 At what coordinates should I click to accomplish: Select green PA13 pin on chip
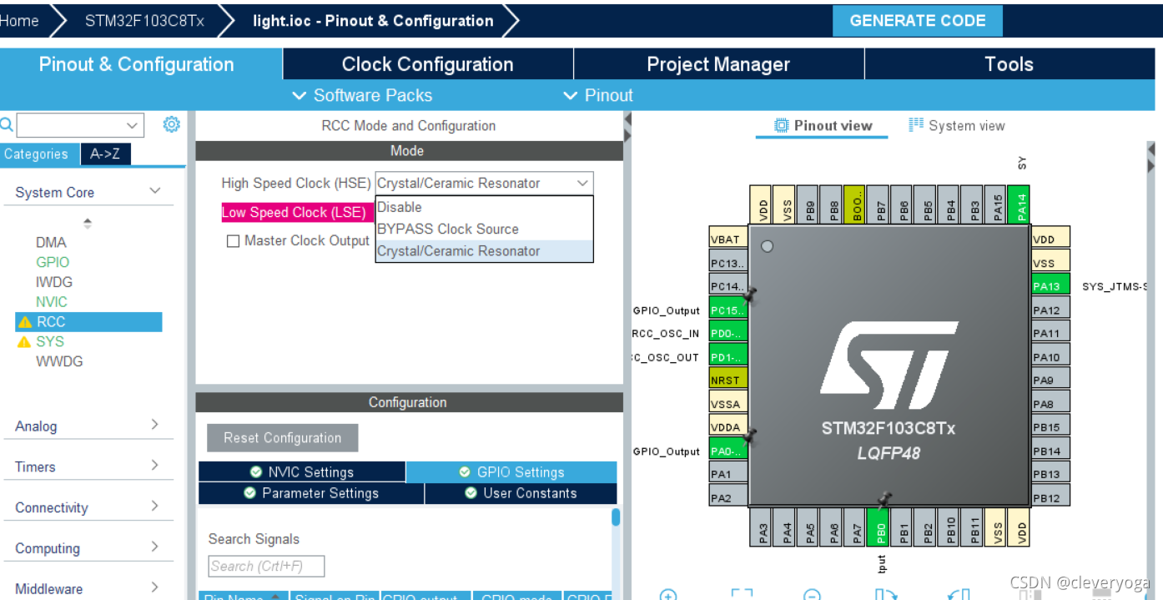coord(1050,286)
